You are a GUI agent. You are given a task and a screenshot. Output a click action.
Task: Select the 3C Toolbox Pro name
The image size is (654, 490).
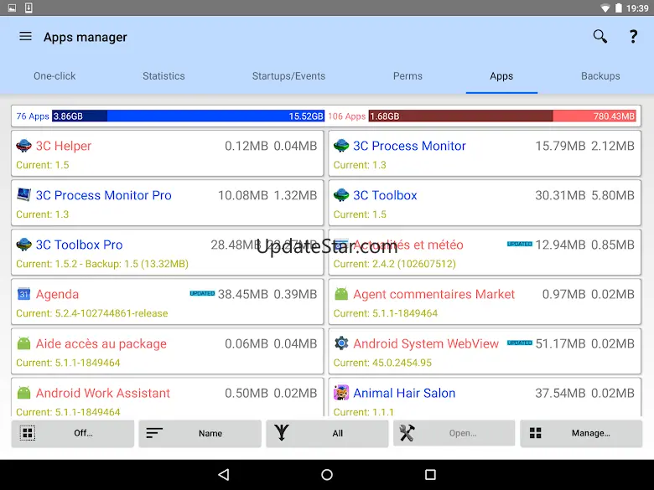[80, 245]
